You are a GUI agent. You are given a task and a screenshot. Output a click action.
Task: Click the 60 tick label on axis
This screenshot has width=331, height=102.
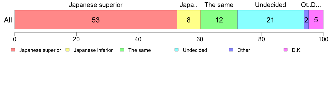click(200, 39)
